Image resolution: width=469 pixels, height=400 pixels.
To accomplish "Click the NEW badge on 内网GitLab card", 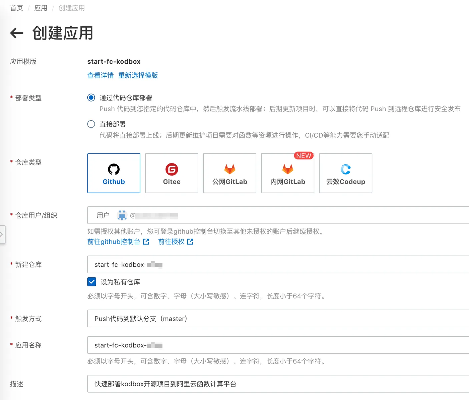I will click(304, 156).
